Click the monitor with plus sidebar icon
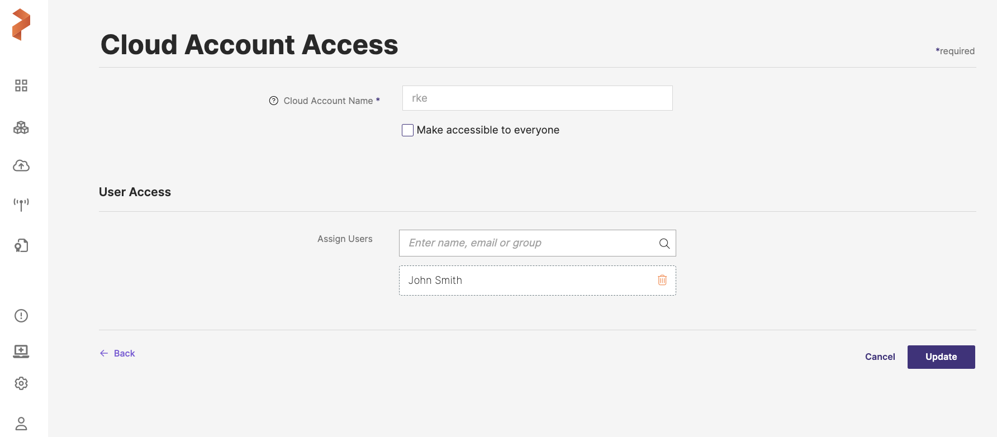Screen dimensions: 997x437 [x=21, y=351]
